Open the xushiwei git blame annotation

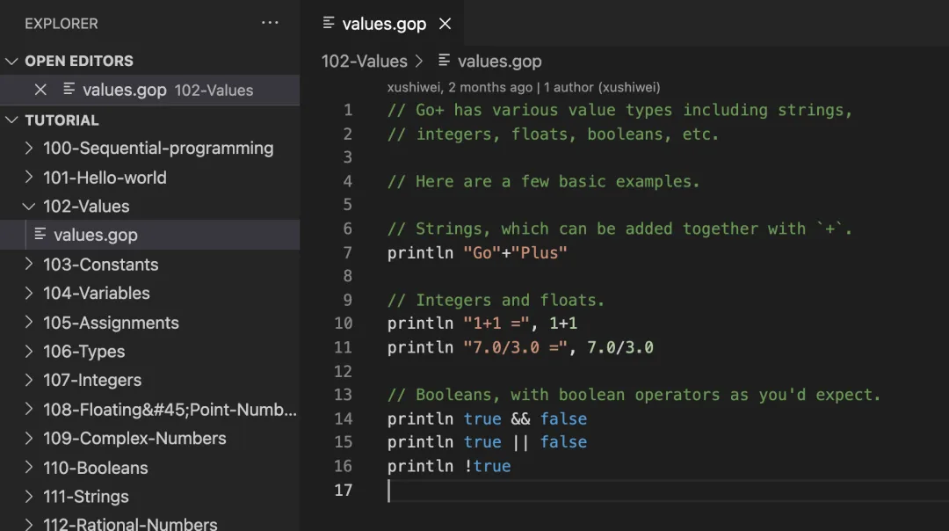click(460, 87)
